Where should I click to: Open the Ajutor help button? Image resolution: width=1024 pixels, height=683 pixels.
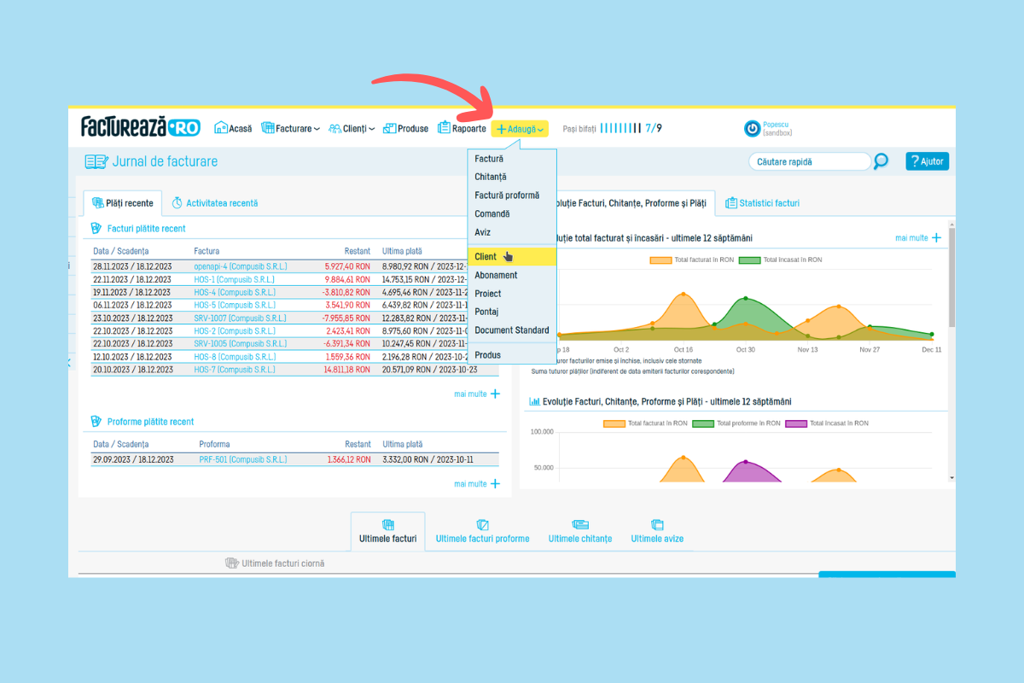[927, 161]
